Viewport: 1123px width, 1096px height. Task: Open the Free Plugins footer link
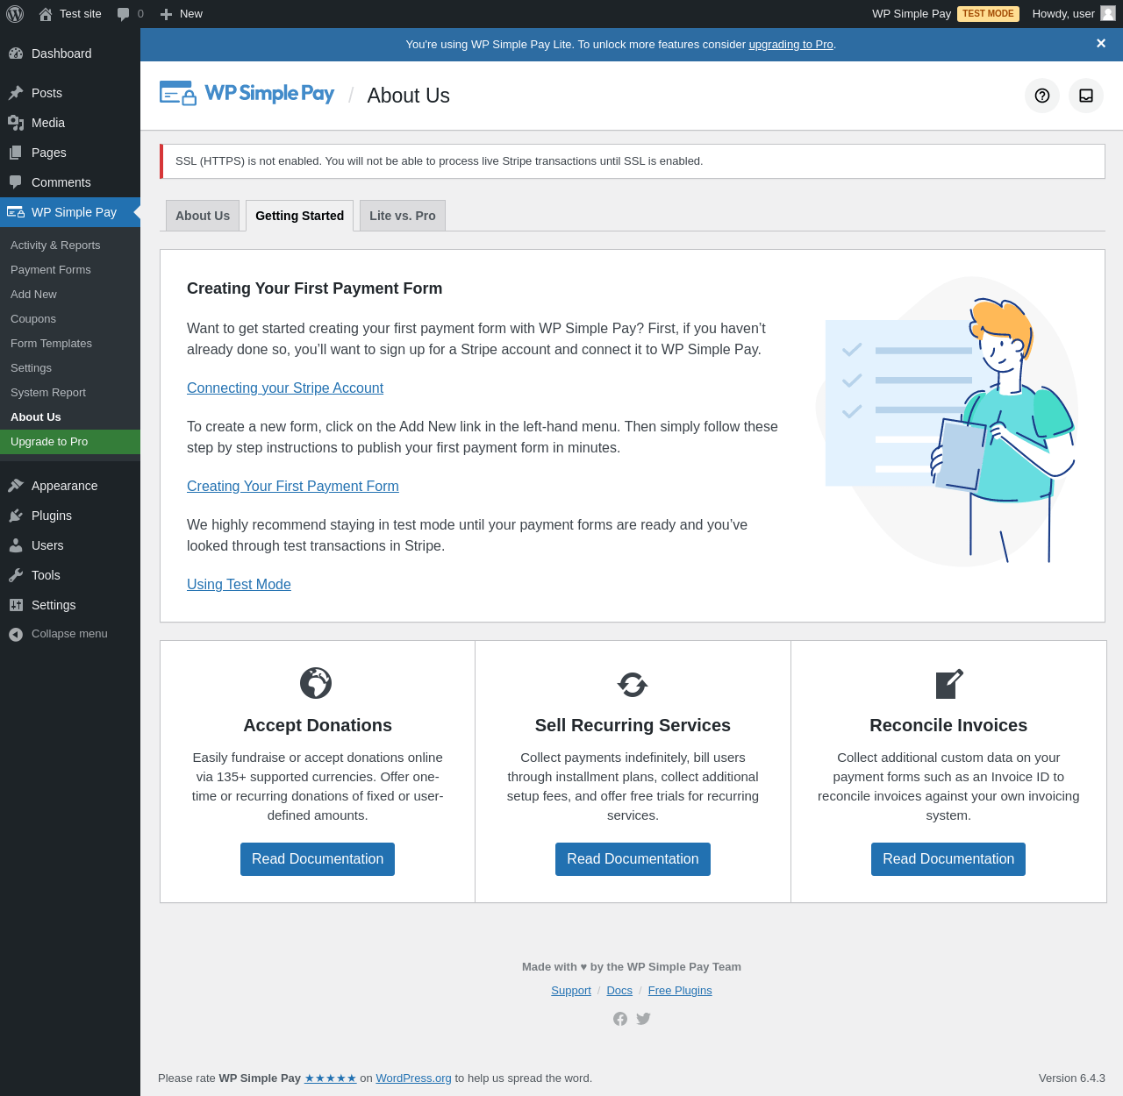[x=680, y=991]
